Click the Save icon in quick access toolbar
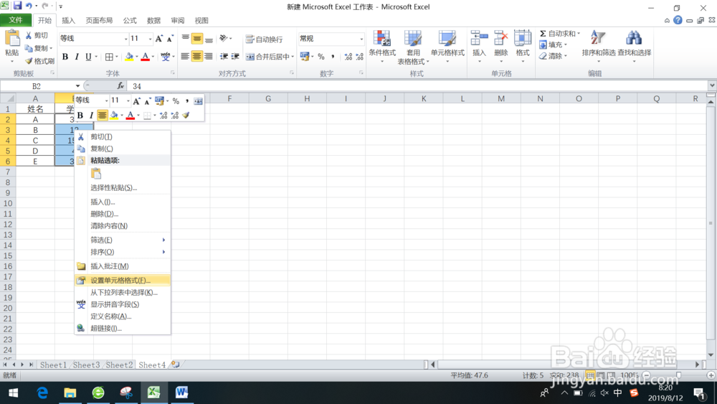This screenshot has width=717, height=404. point(17,6)
